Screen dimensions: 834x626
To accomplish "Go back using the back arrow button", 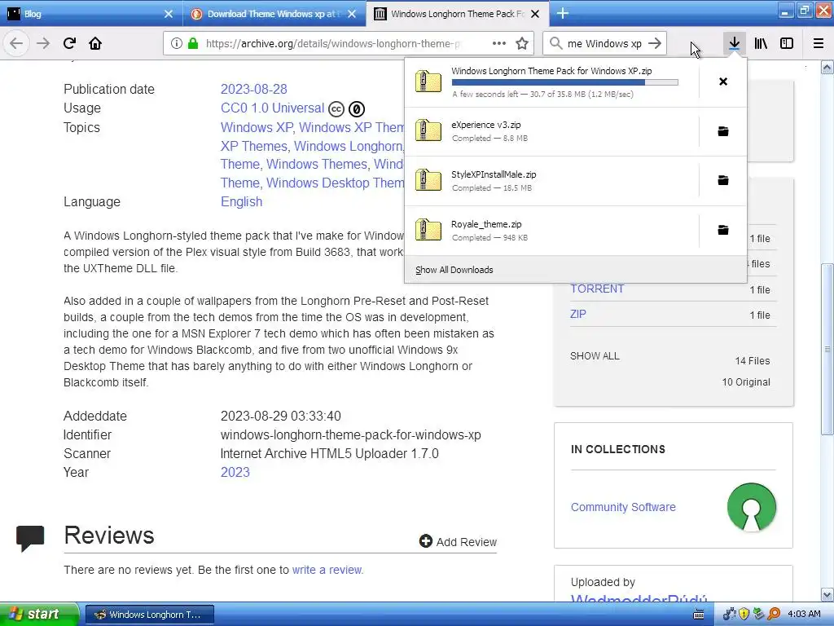I will pos(16,43).
